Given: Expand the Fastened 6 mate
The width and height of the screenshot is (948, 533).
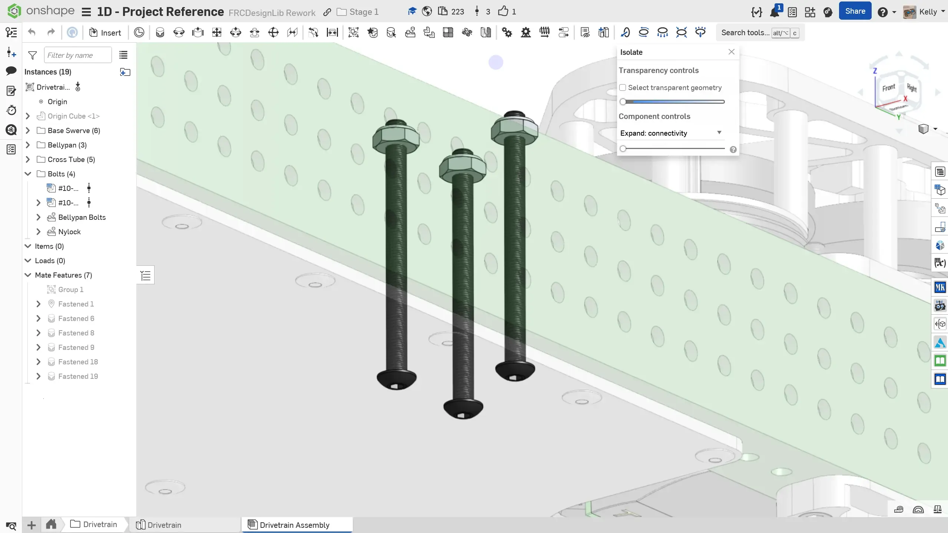Looking at the screenshot, I should tap(38, 318).
